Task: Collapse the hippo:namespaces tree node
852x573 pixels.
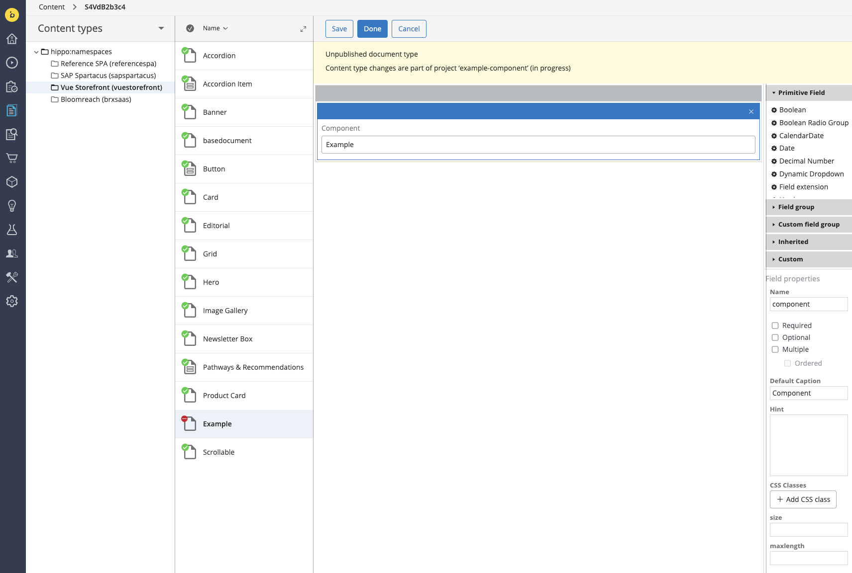Action: click(36, 52)
